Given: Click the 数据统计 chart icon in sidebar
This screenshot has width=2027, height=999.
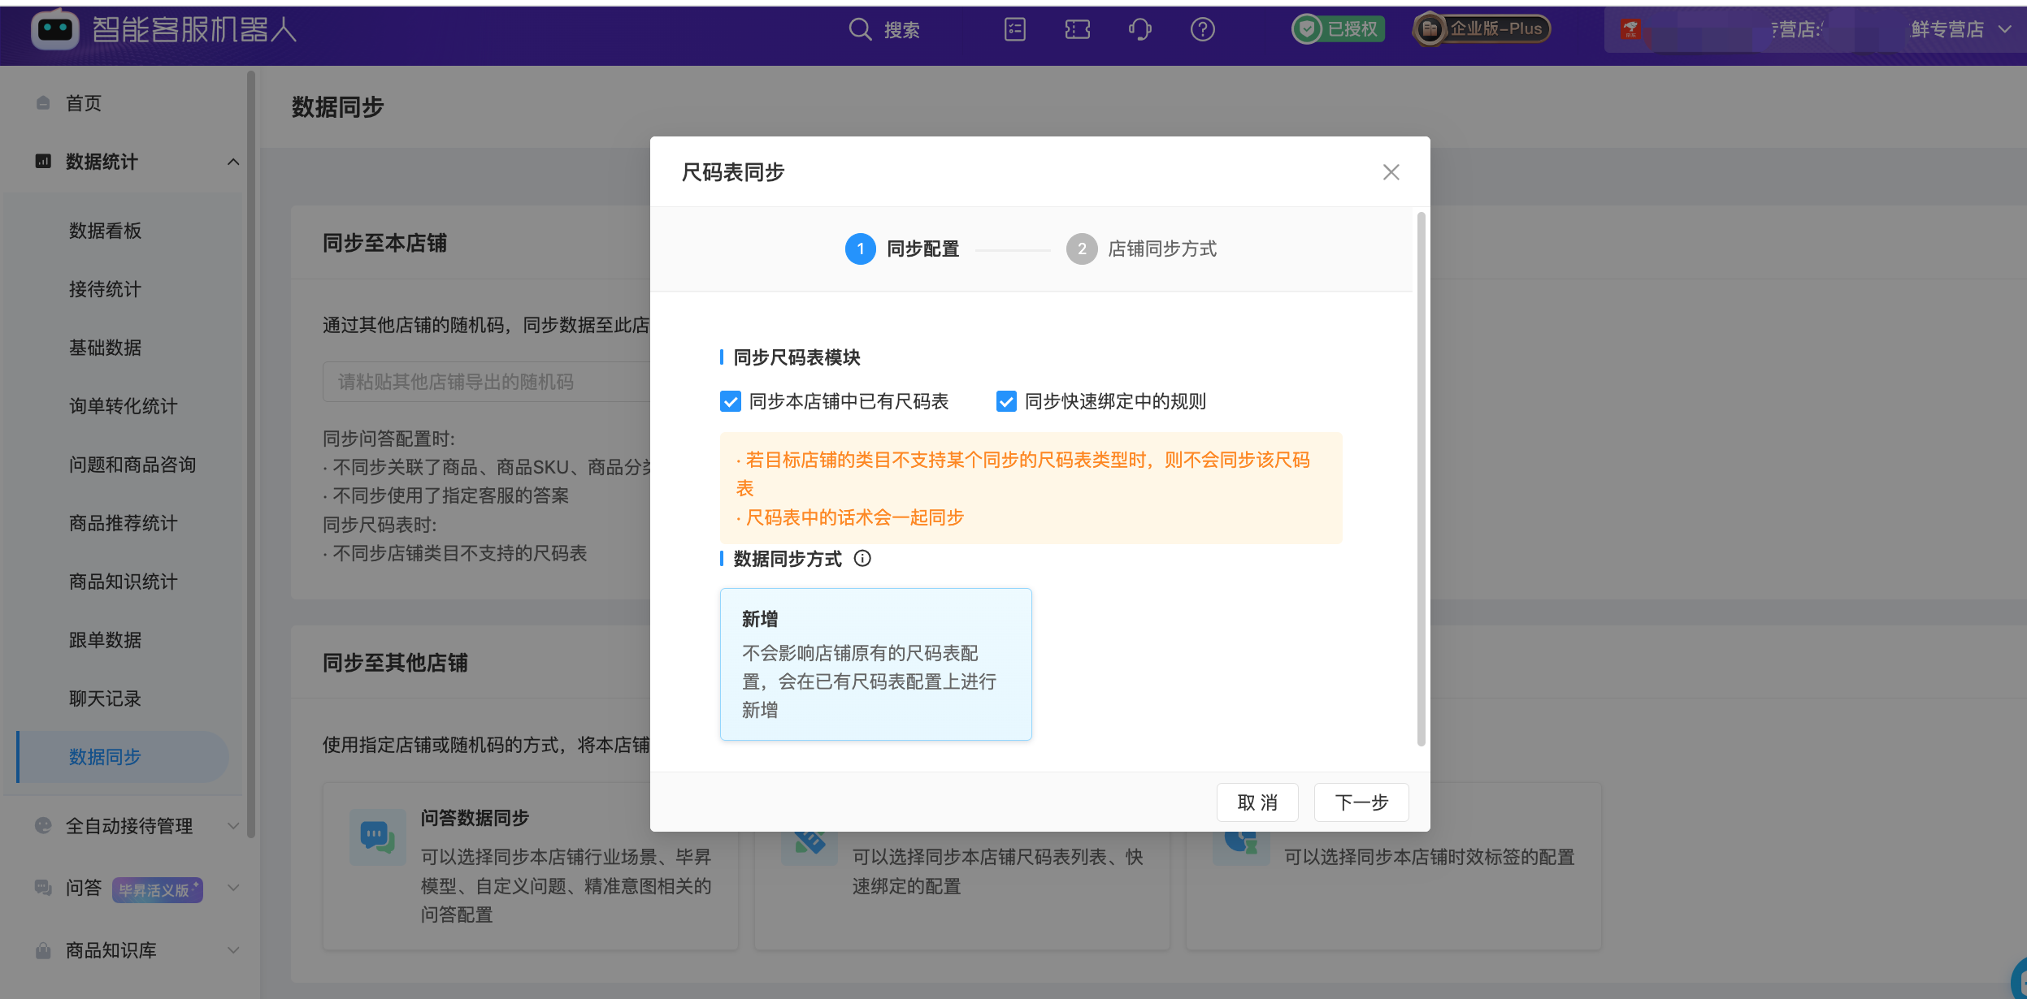Looking at the screenshot, I should pos(43,162).
